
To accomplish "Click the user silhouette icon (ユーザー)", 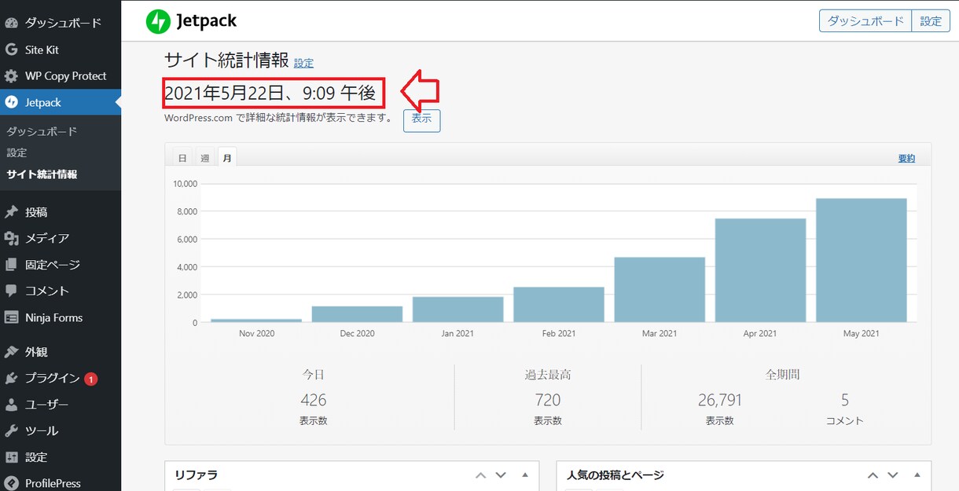I will click(11, 405).
